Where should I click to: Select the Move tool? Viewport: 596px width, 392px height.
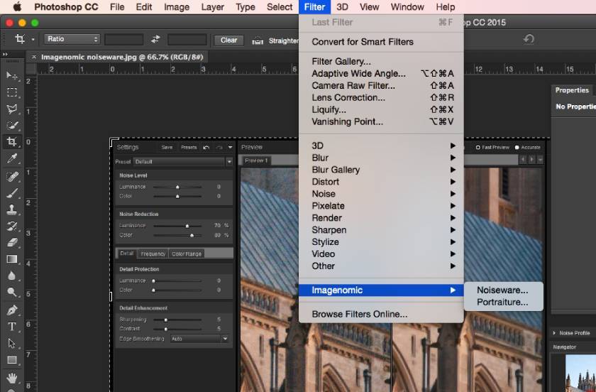pos(12,75)
